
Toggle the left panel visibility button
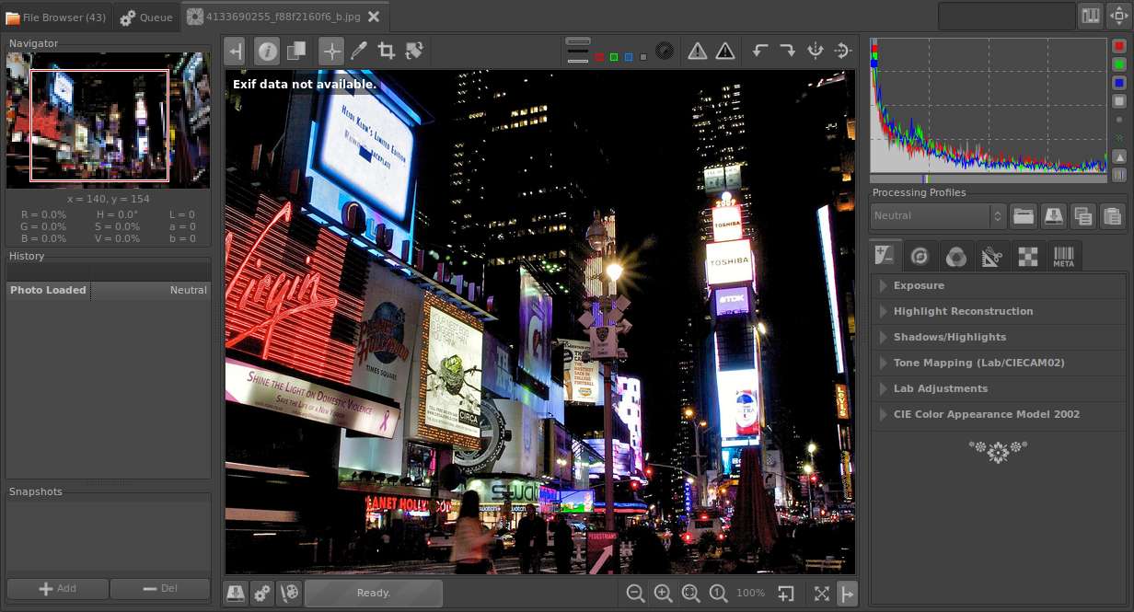click(x=235, y=52)
